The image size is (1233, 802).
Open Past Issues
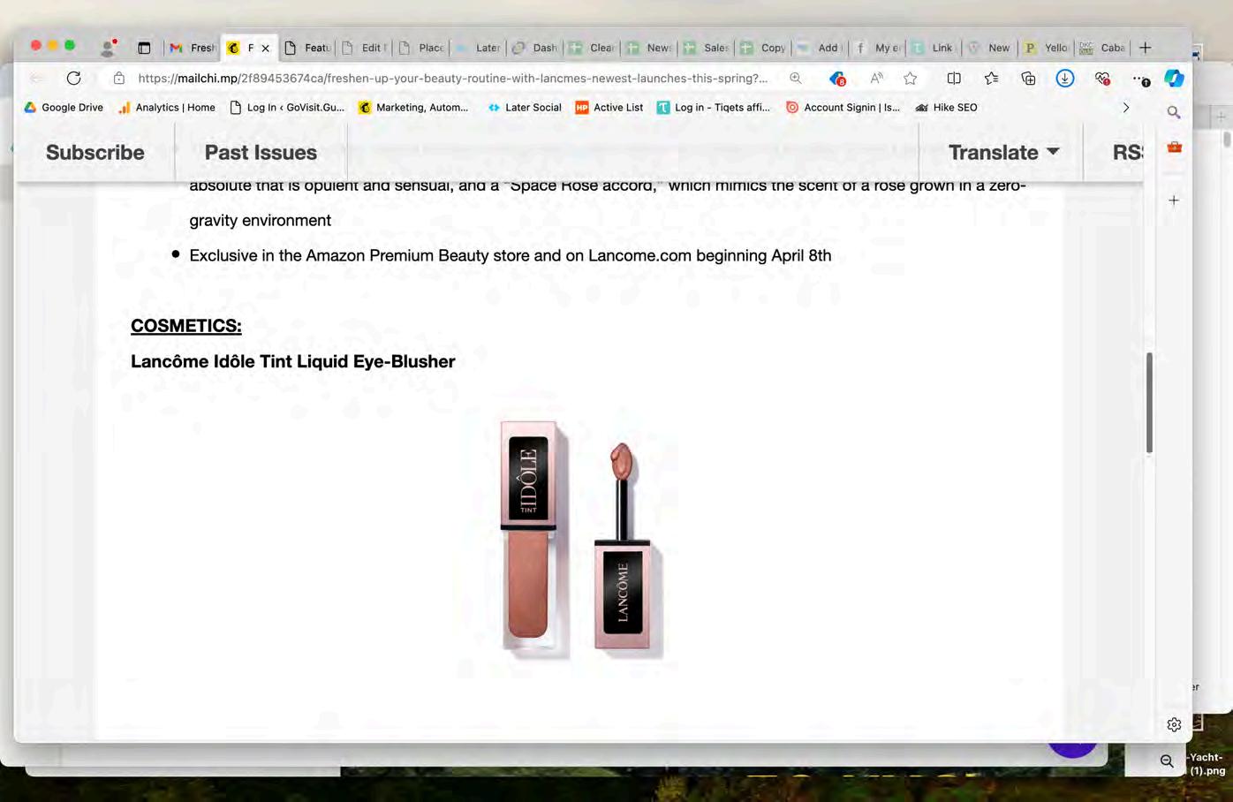[x=261, y=152]
